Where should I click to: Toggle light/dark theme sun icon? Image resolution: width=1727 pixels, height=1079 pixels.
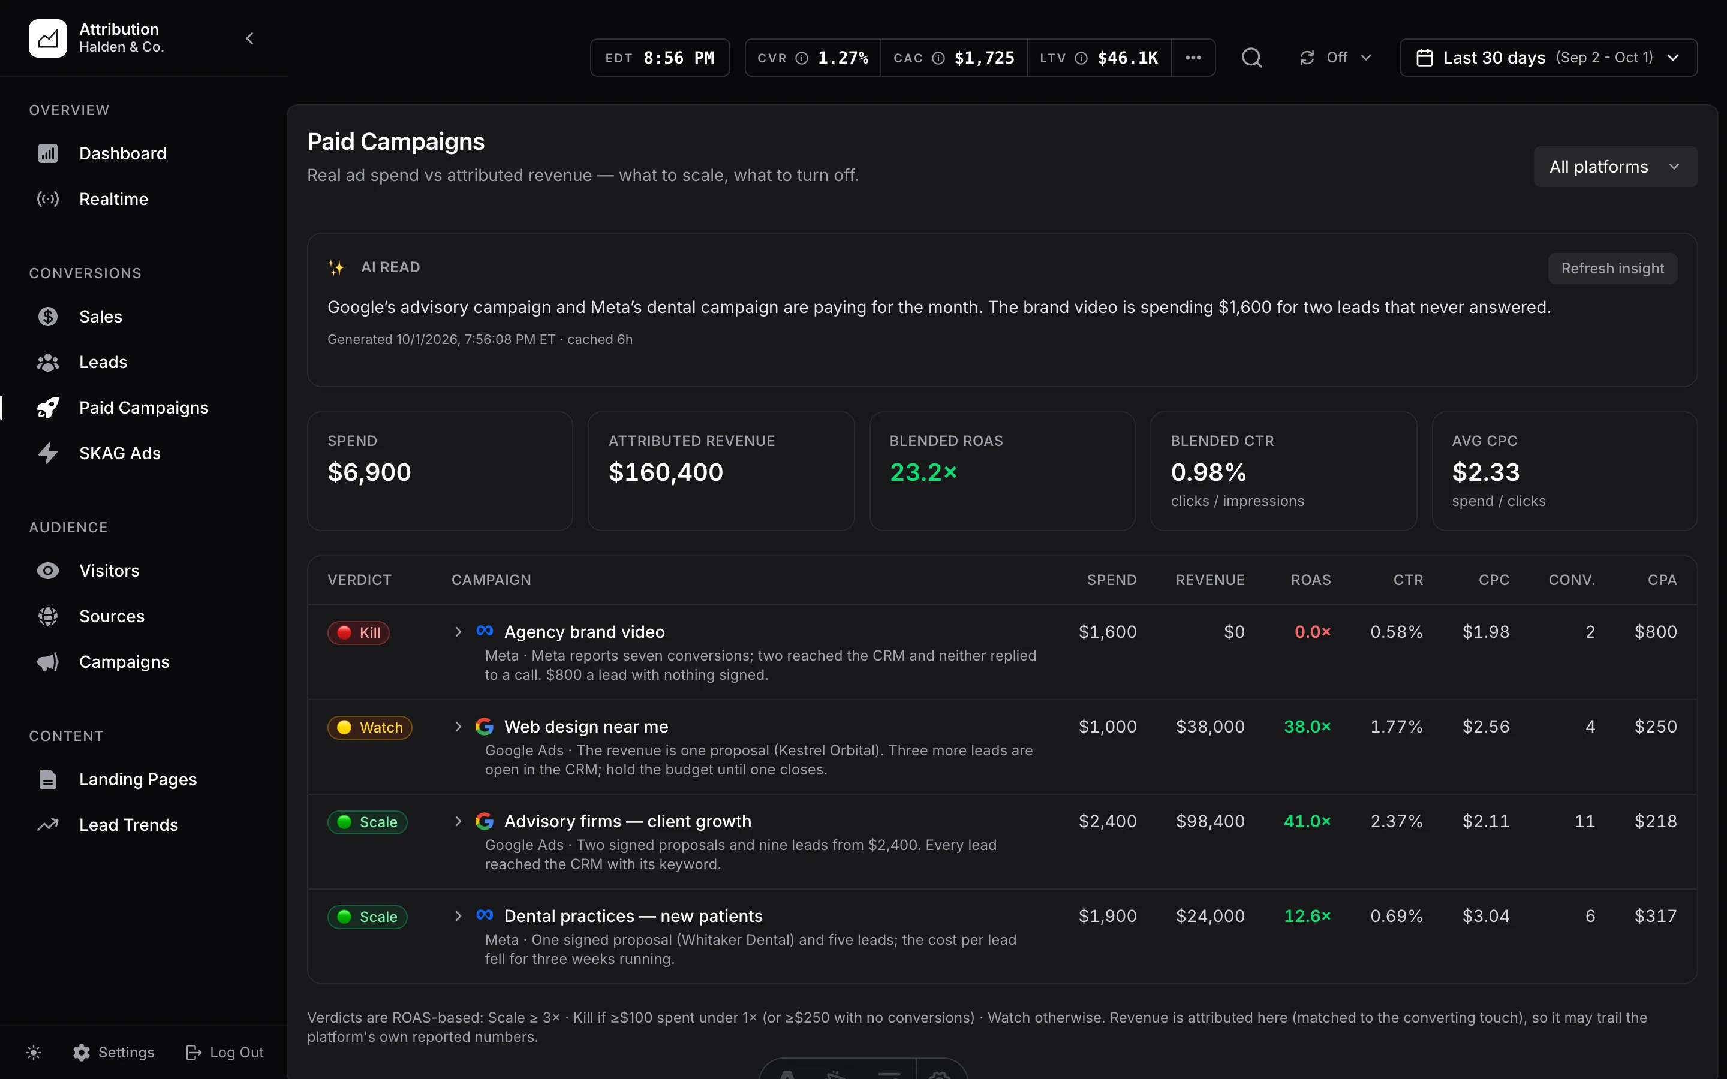coord(34,1052)
